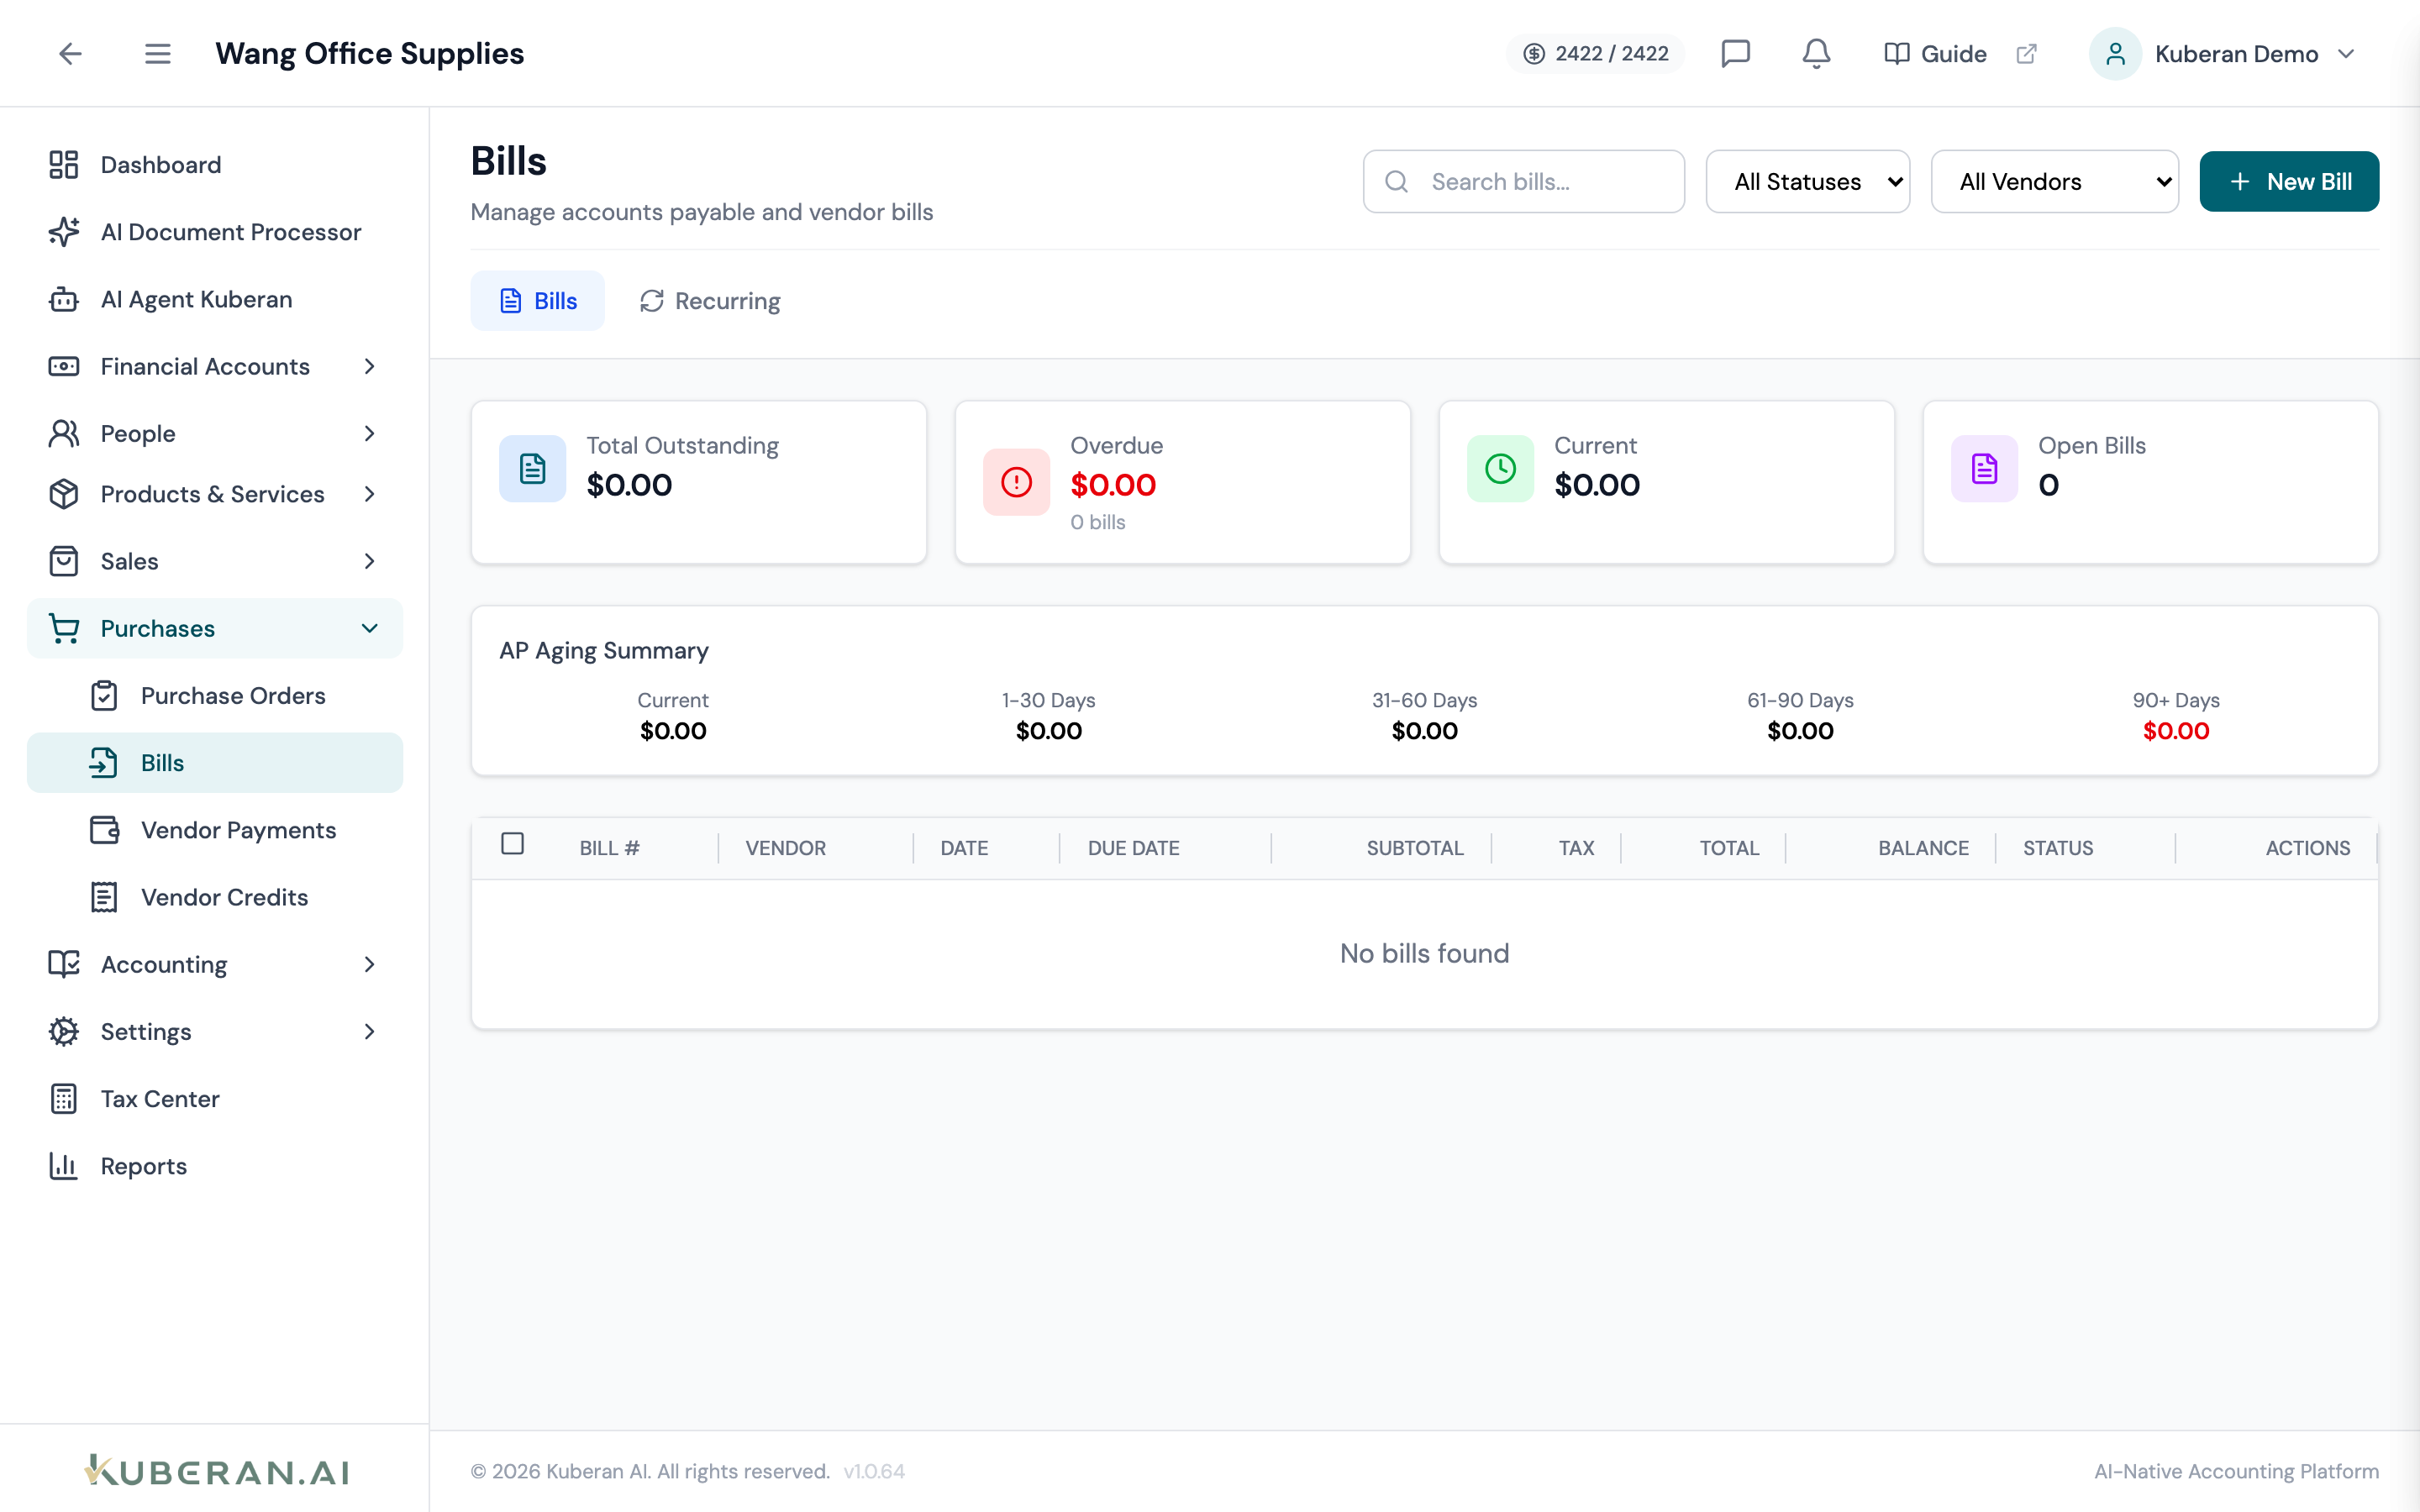Open Vendor Payments in sidebar
This screenshot has width=2420, height=1512.
pyautogui.click(x=215, y=830)
